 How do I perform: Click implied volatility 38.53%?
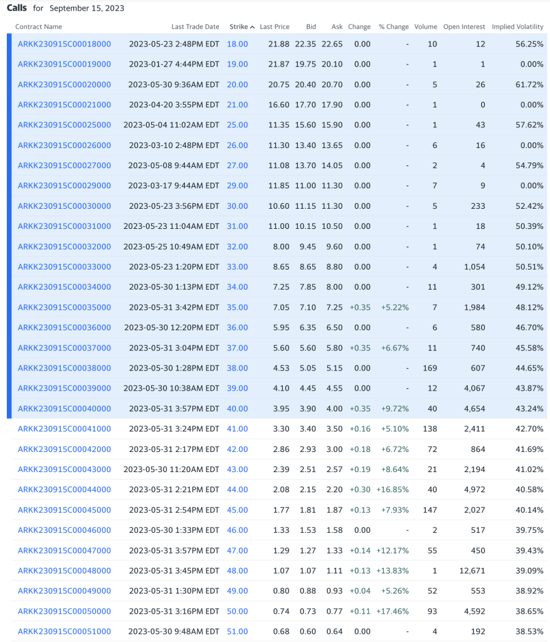click(529, 631)
